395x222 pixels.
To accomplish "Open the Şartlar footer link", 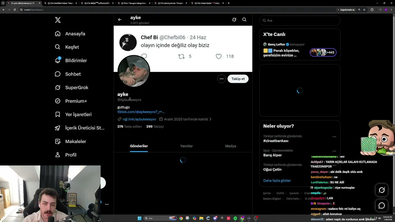I will coord(267,193).
